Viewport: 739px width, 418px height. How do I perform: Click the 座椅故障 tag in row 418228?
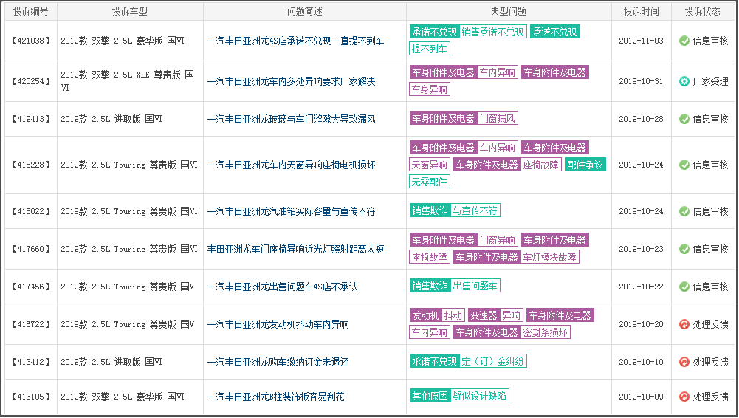click(x=541, y=165)
